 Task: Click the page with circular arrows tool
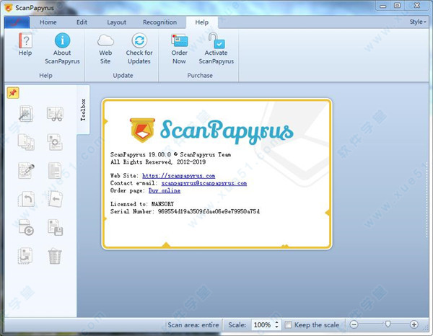[26, 227]
